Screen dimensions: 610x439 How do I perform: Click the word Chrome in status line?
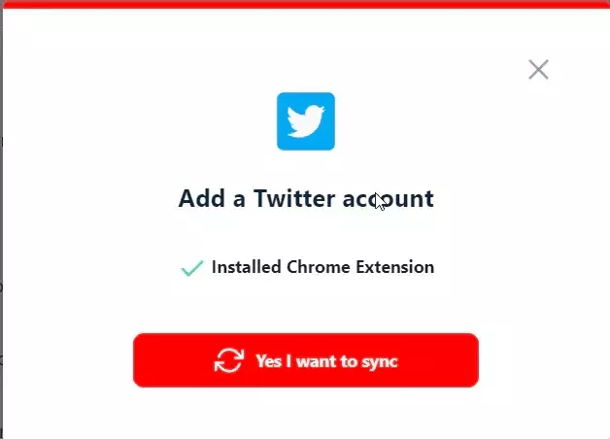[x=319, y=267]
